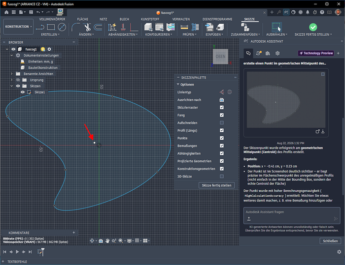Open the EINFÜGEN dropdown menu
The width and height of the screenshot is (345, 265).
[x=214, y=34]
